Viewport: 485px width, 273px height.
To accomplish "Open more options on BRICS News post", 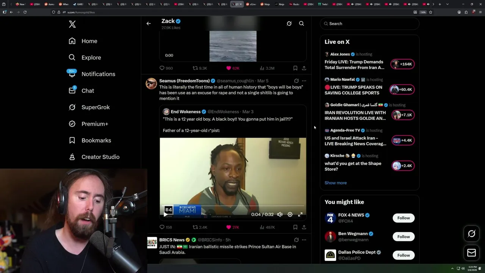I will [x=304, y=240].
